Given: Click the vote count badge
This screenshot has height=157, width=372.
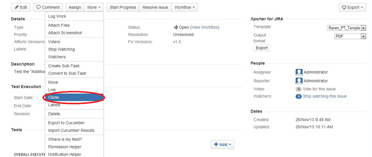Looking at the screenshot, I should tap(299, 89).
